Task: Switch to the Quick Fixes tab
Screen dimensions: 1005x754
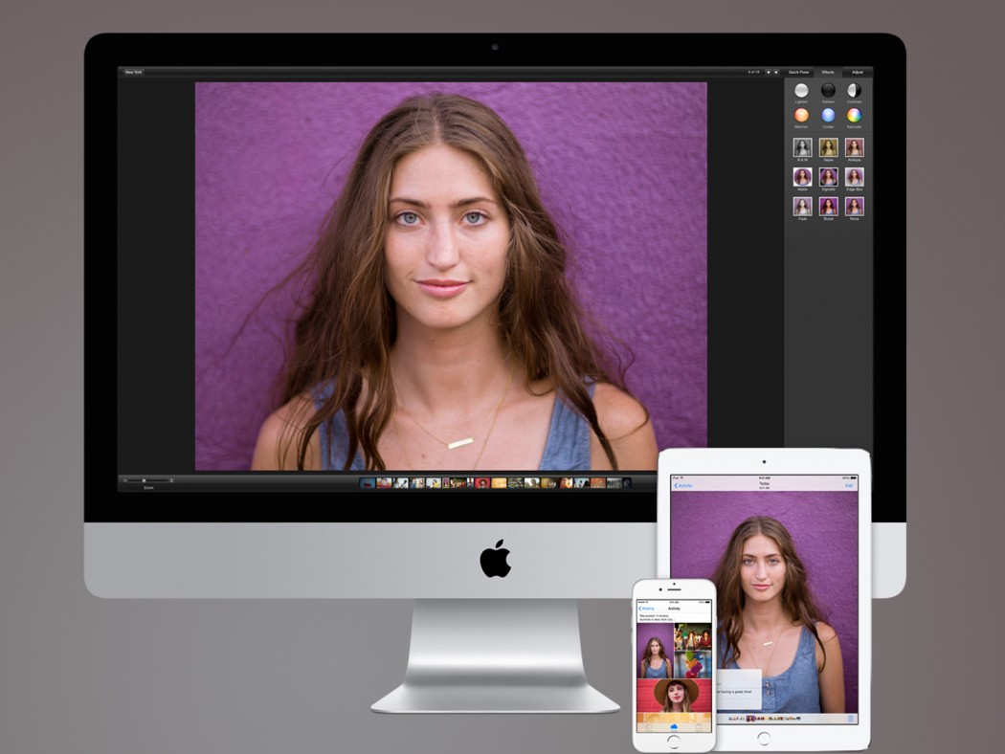Action: (x=798, y=72)
